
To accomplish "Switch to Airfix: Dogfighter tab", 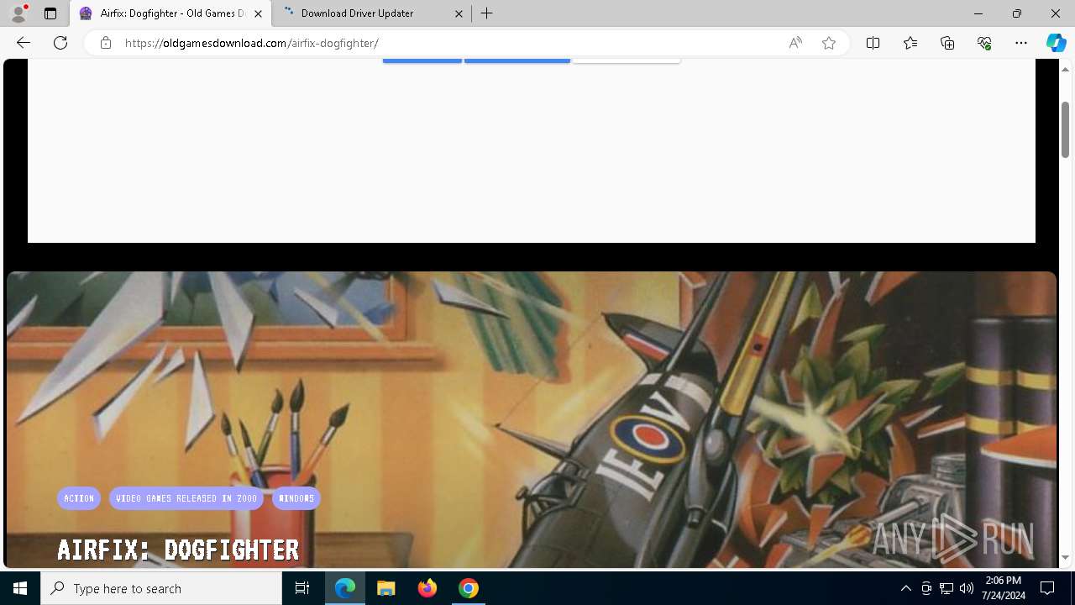I will 171,13.
